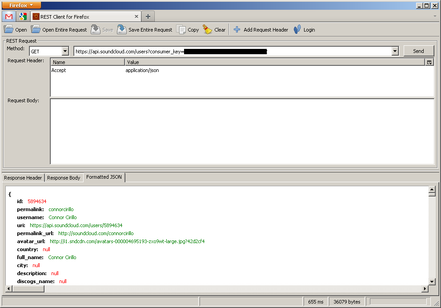Screen dimensions: 441x308
Task: Click the Copy icon in toolbar
Action: 181,30
